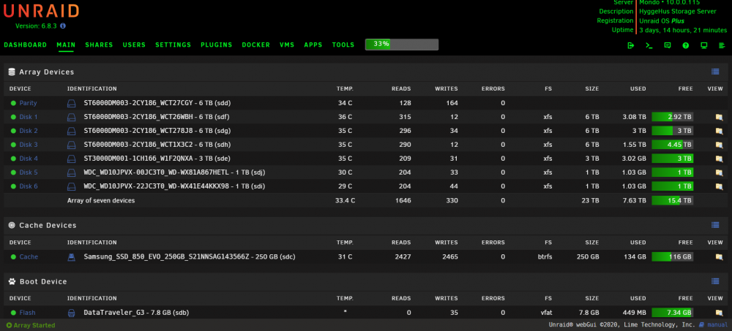
Task: Click the USB drive icon in the Flash row
Action: pyautogui.click(x=72, y=313)
